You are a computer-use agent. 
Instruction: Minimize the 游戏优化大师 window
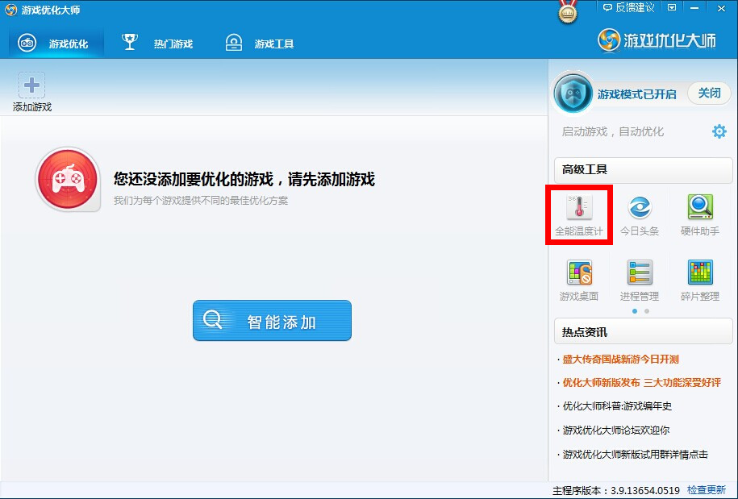[x=694, y=7]
